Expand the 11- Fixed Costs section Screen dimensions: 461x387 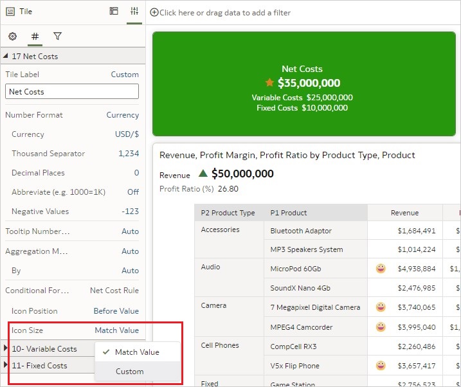[6, 366]
